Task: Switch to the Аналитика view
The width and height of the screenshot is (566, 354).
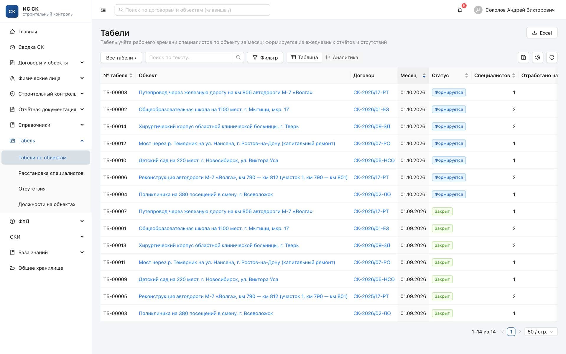Action: [342, 58]
